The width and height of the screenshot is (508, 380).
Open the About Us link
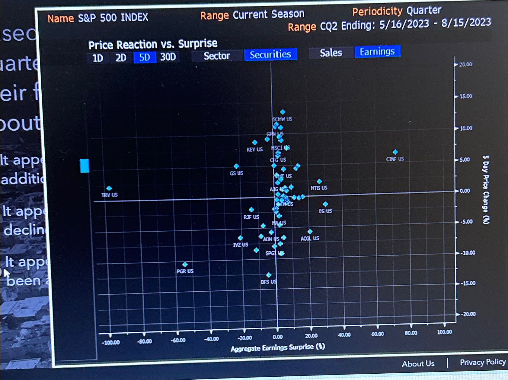pos(418,364)
